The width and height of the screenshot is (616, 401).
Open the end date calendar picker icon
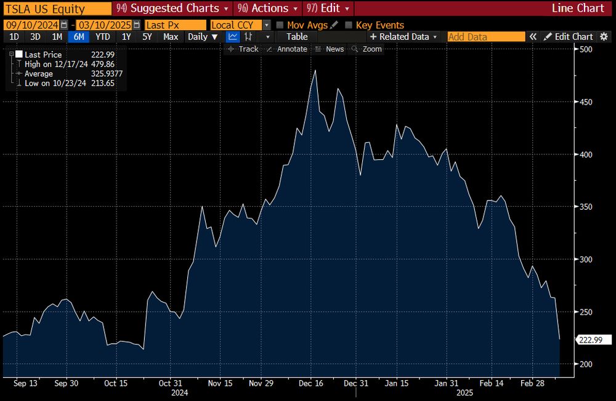(x=136, y=25)
